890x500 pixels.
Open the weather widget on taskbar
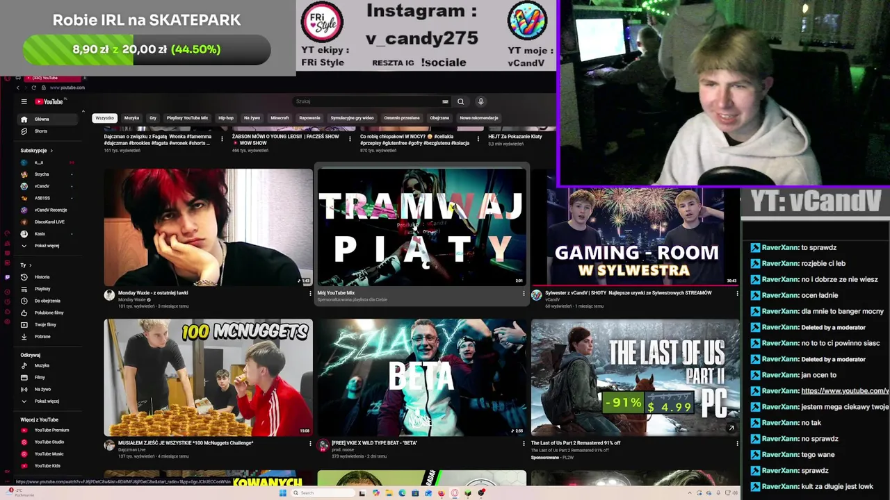[x=21, y=492]
